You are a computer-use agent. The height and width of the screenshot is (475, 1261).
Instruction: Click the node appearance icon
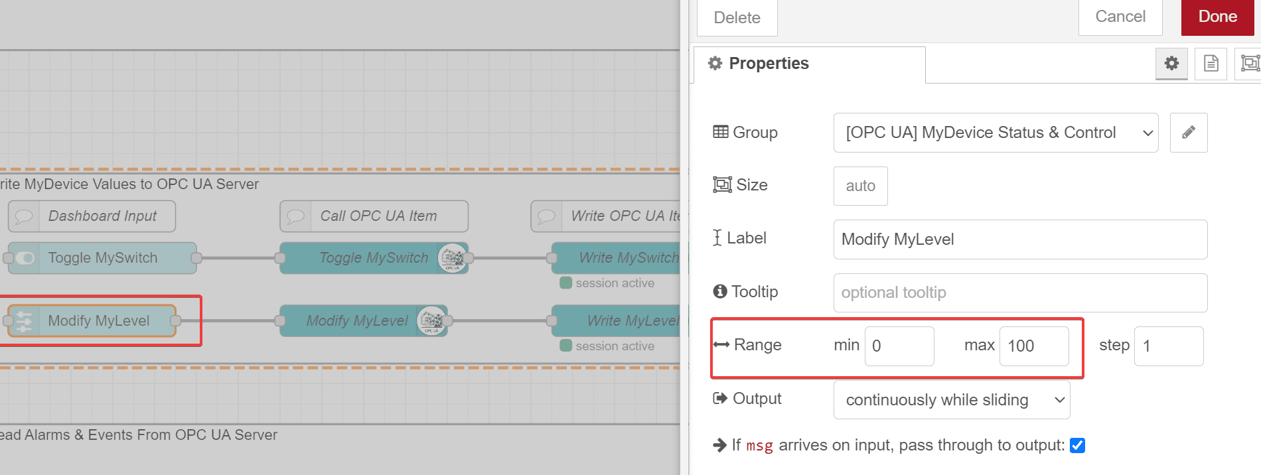1249,64
